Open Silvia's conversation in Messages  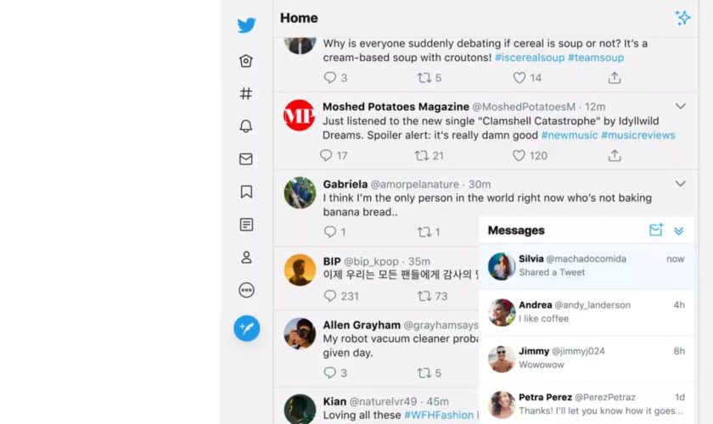tap(587, 266)
